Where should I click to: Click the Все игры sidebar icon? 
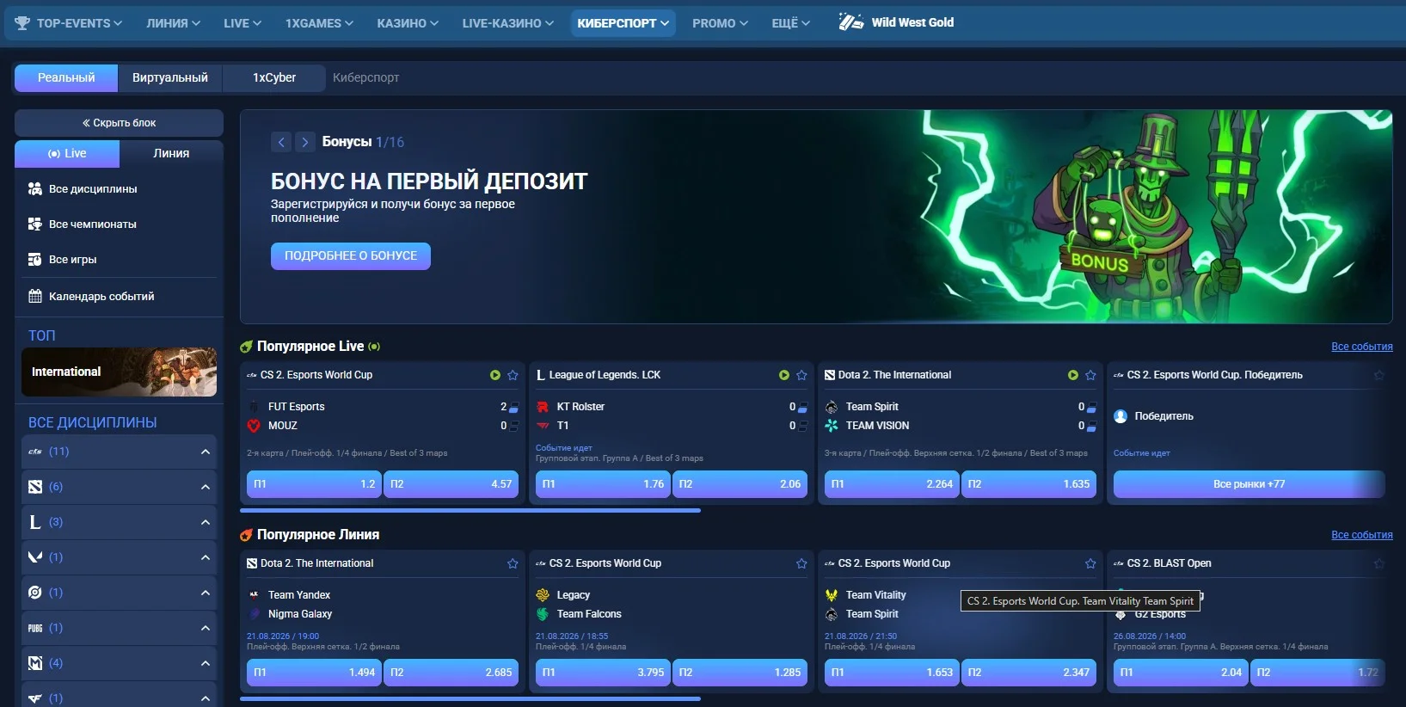coord(35,259)
